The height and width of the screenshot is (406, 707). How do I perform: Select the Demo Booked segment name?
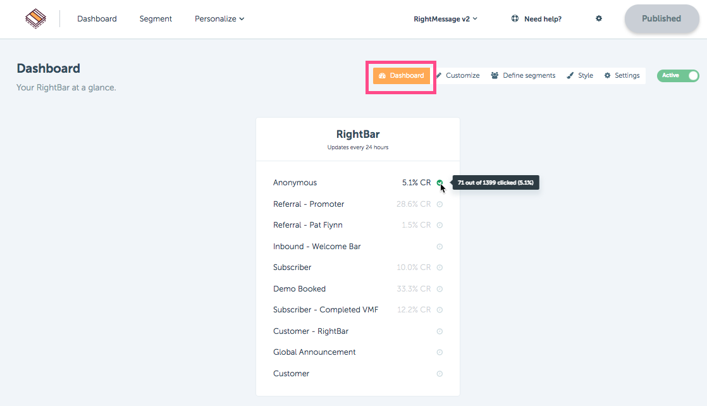[x=299, y=289]
